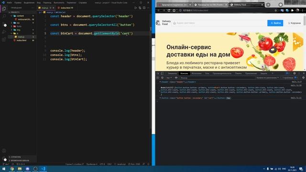Open the main.js:11 source link in console
This screenshot has width=306, height=172.
(296, 98)
